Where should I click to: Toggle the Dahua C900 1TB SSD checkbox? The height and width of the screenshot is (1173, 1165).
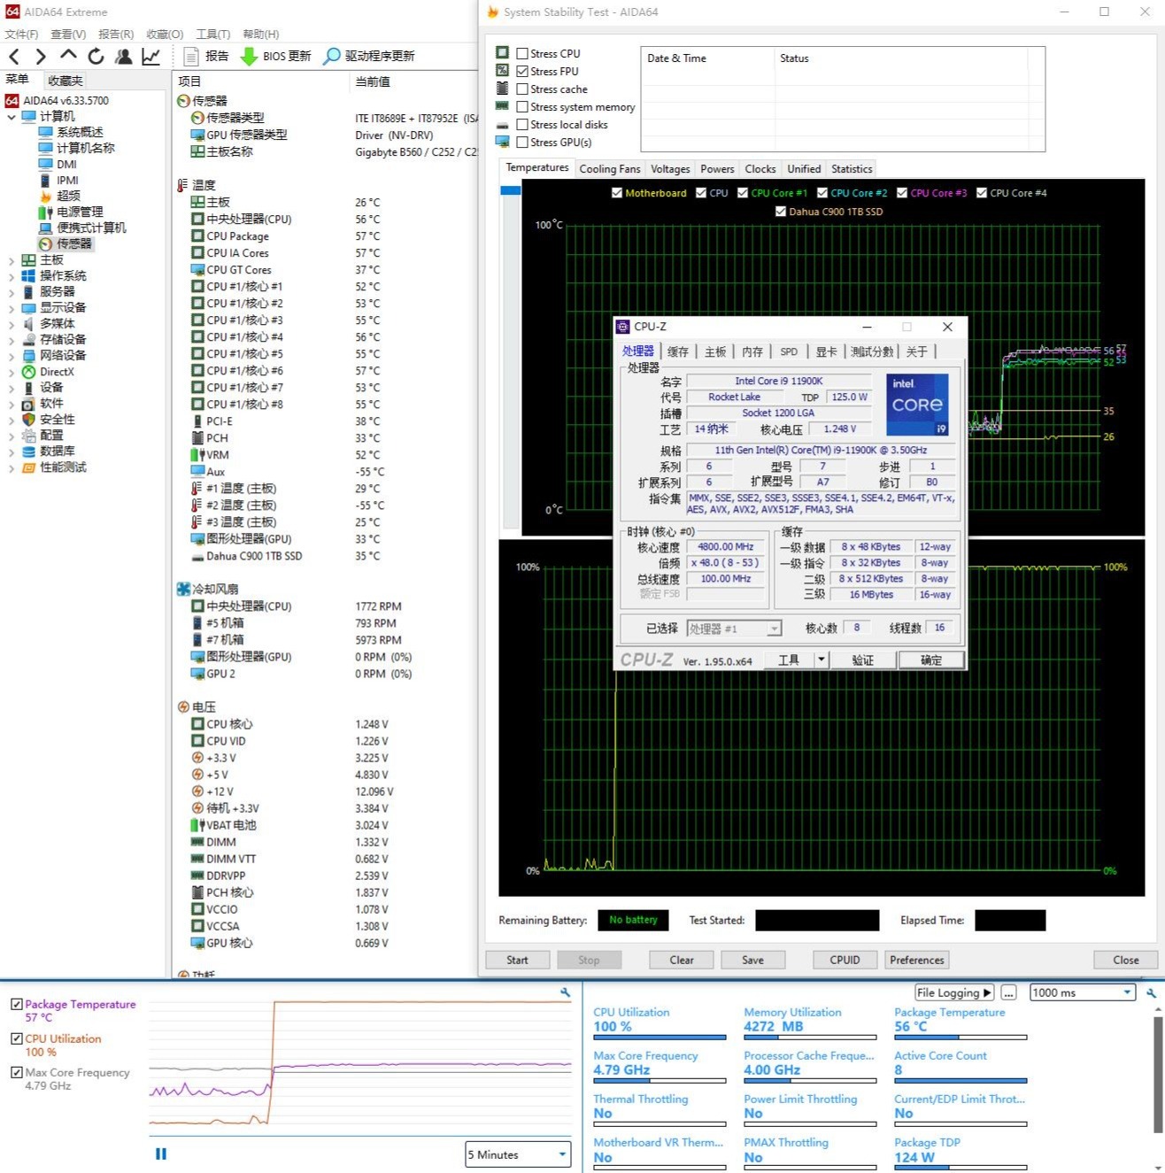click(780, 212)
